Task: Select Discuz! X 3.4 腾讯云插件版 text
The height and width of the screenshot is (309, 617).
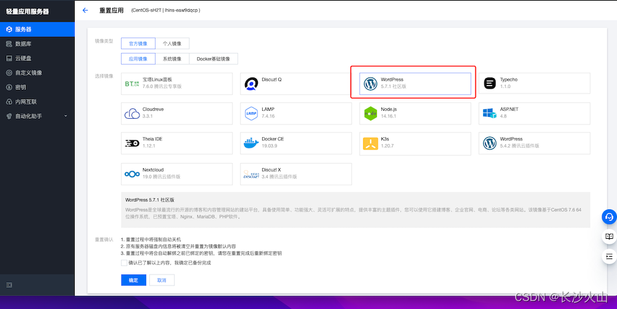Action: click(280, 173)
